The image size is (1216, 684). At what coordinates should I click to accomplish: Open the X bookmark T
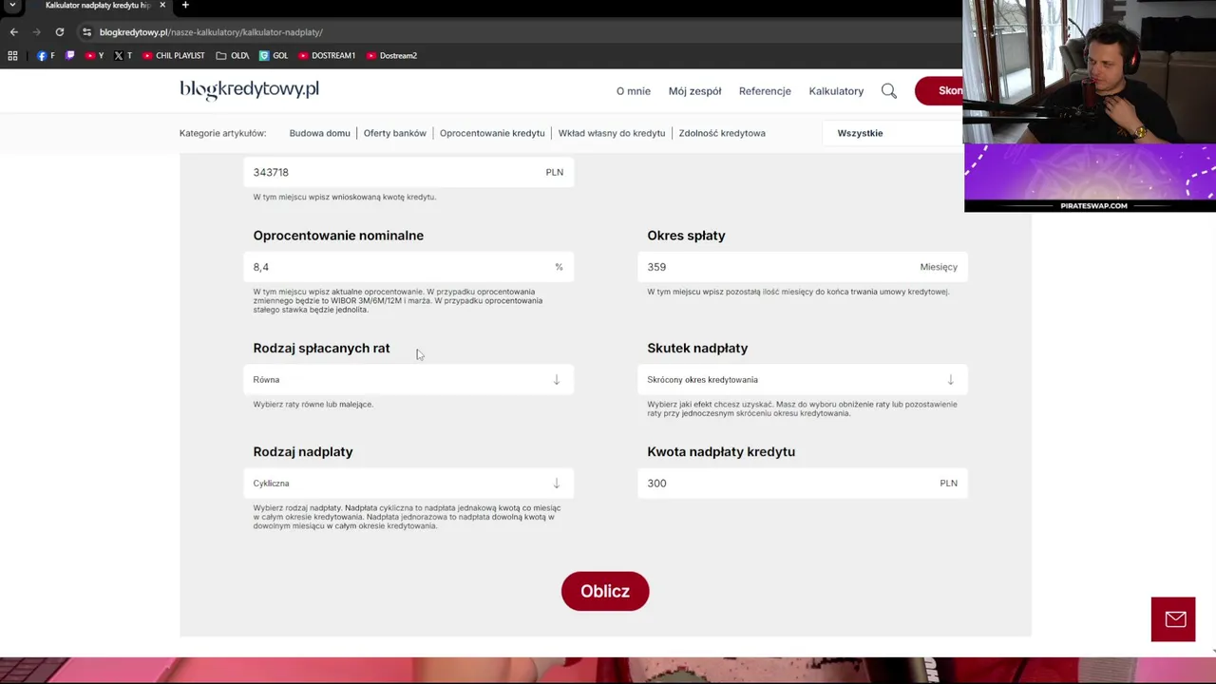pos(123,56)
